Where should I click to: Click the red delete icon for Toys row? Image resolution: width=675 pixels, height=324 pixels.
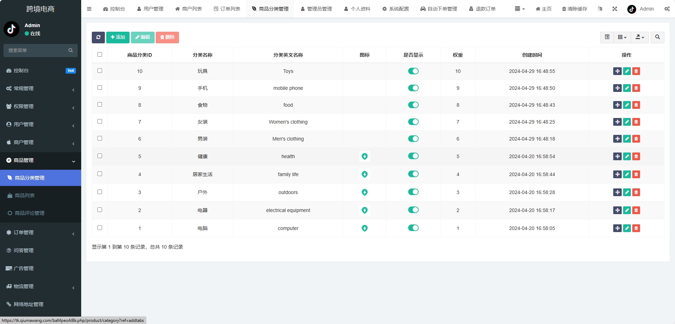pyautogui.click(x=636, y=71)
